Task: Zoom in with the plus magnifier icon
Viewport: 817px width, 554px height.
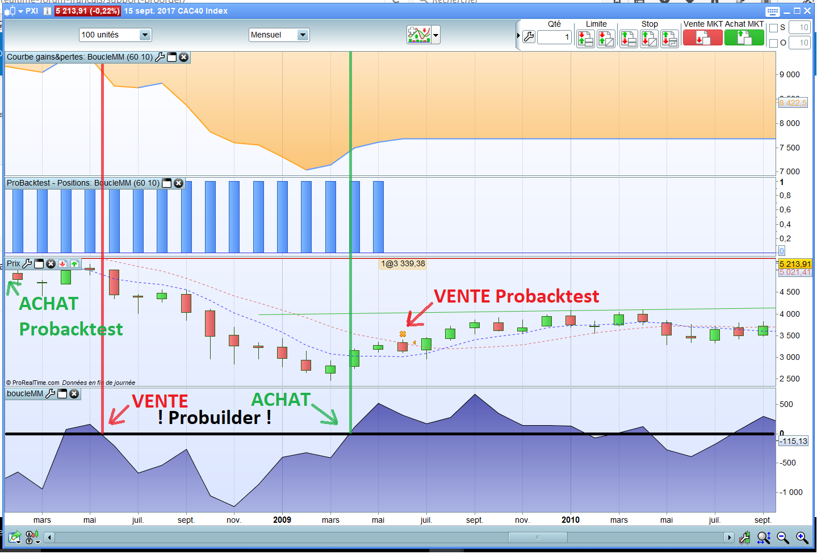Action: [x=802, y=538]
